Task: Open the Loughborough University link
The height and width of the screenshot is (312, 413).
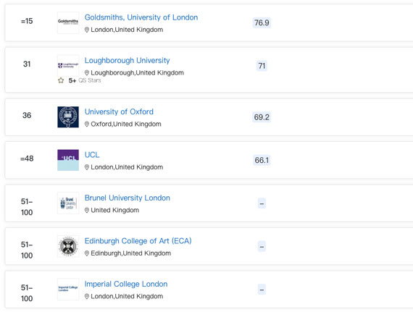Action: (x=127, y=61)
